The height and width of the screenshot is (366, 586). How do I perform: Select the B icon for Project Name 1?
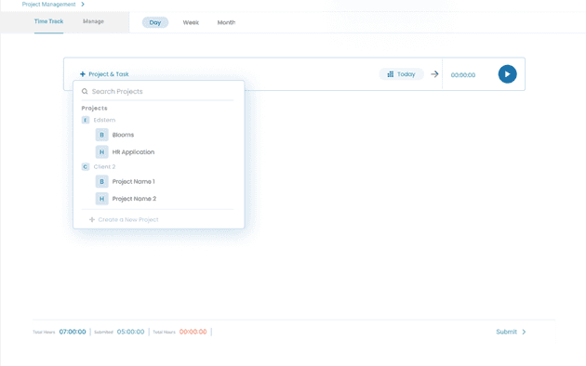101,182
